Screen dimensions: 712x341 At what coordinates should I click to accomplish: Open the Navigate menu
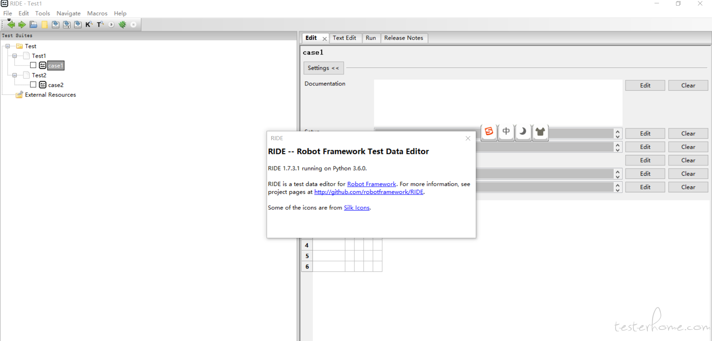(69, 13)
